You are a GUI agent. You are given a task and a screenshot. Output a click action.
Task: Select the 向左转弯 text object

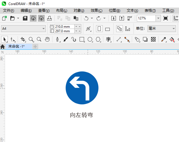(x=82, y=115)
